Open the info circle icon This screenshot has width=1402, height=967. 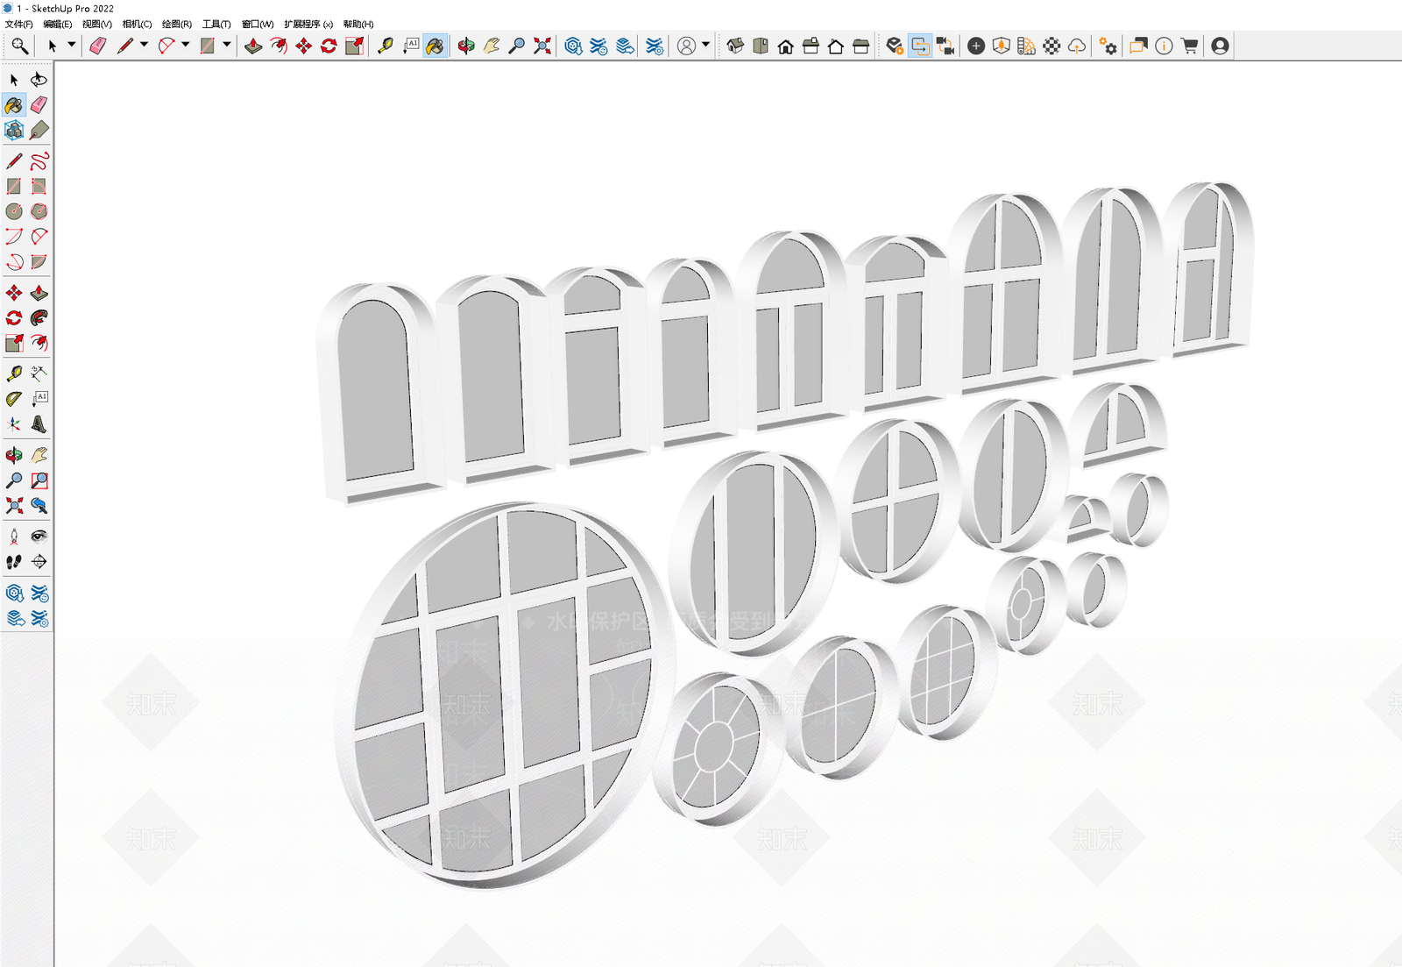1164,46
